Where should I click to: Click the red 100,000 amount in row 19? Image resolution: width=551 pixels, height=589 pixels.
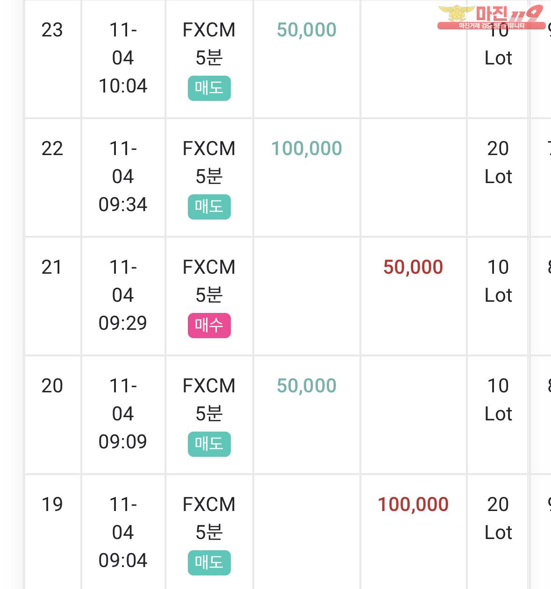(413, 504)
